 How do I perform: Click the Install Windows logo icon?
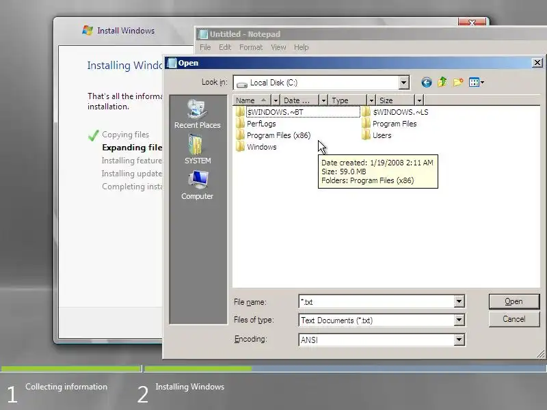(x=88, y=30)
